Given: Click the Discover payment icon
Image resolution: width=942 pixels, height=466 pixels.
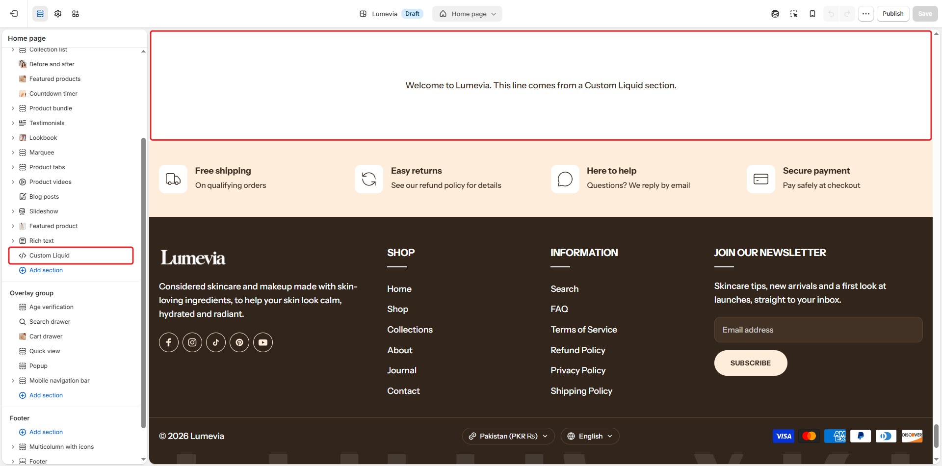Looking at the screenshot, I should (912, 436).
